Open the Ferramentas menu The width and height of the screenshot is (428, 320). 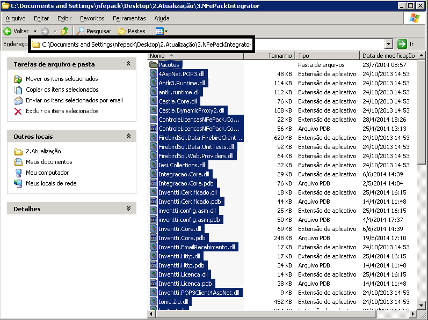129,18
